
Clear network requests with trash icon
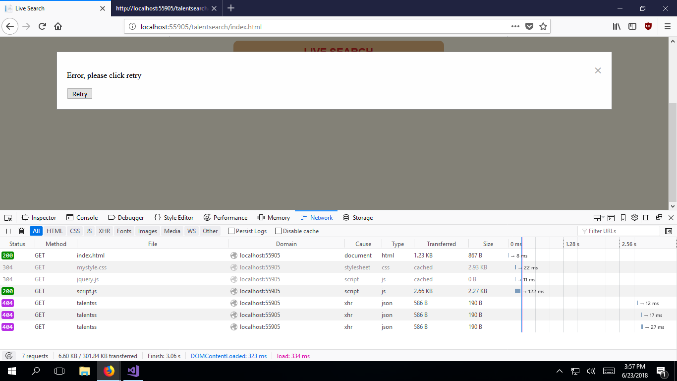point(21,231)
